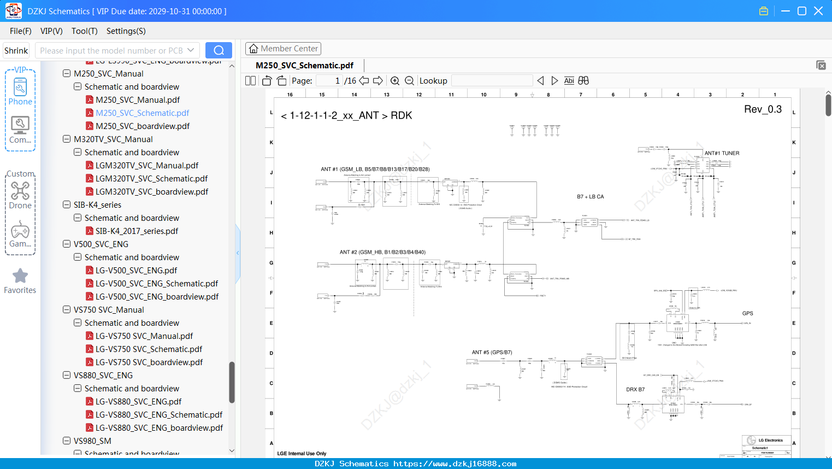Viewport: 832px width, 469px height.
Task: Find next lookup match triangle
Action: (x=554, y=80)
